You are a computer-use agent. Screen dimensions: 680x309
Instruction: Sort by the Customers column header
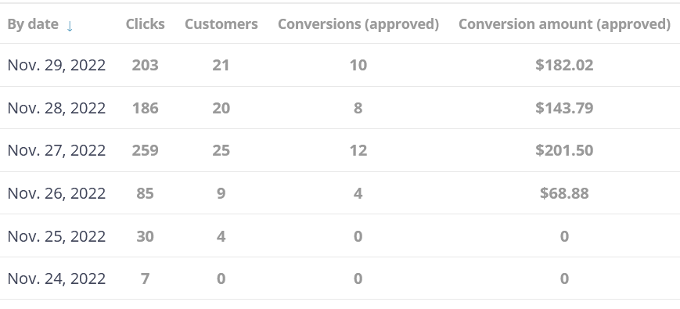tap(221, 24)
